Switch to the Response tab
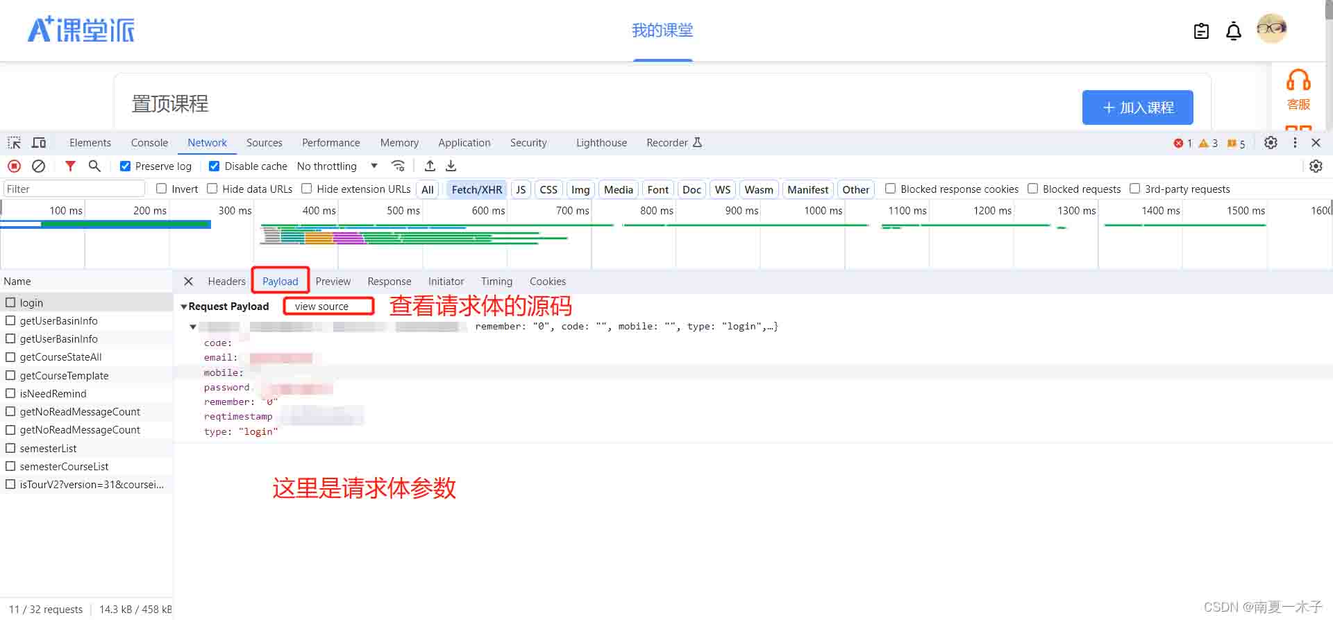 (x=389, y=282)
